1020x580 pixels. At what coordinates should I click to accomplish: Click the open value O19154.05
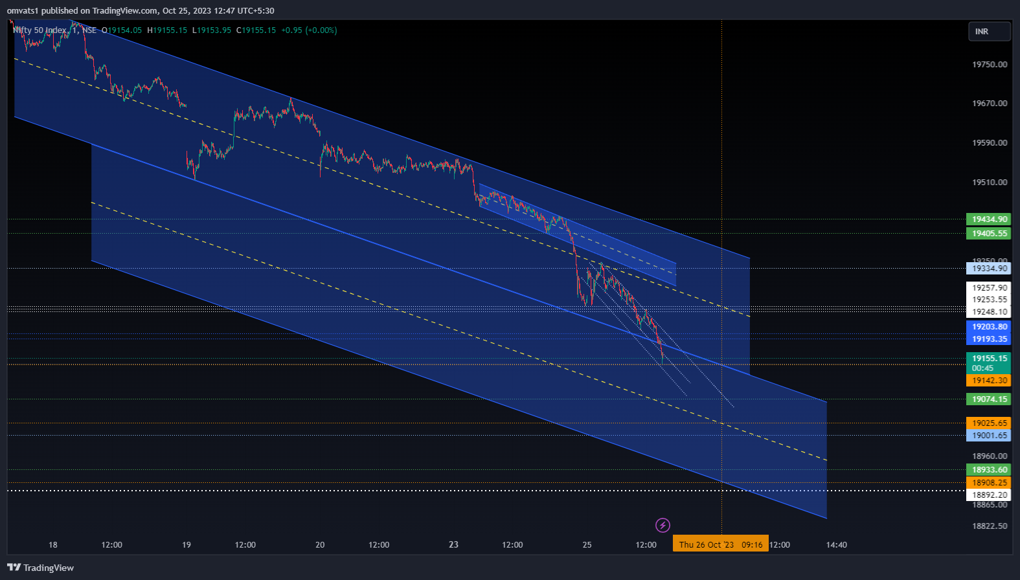tap(121, 30)
